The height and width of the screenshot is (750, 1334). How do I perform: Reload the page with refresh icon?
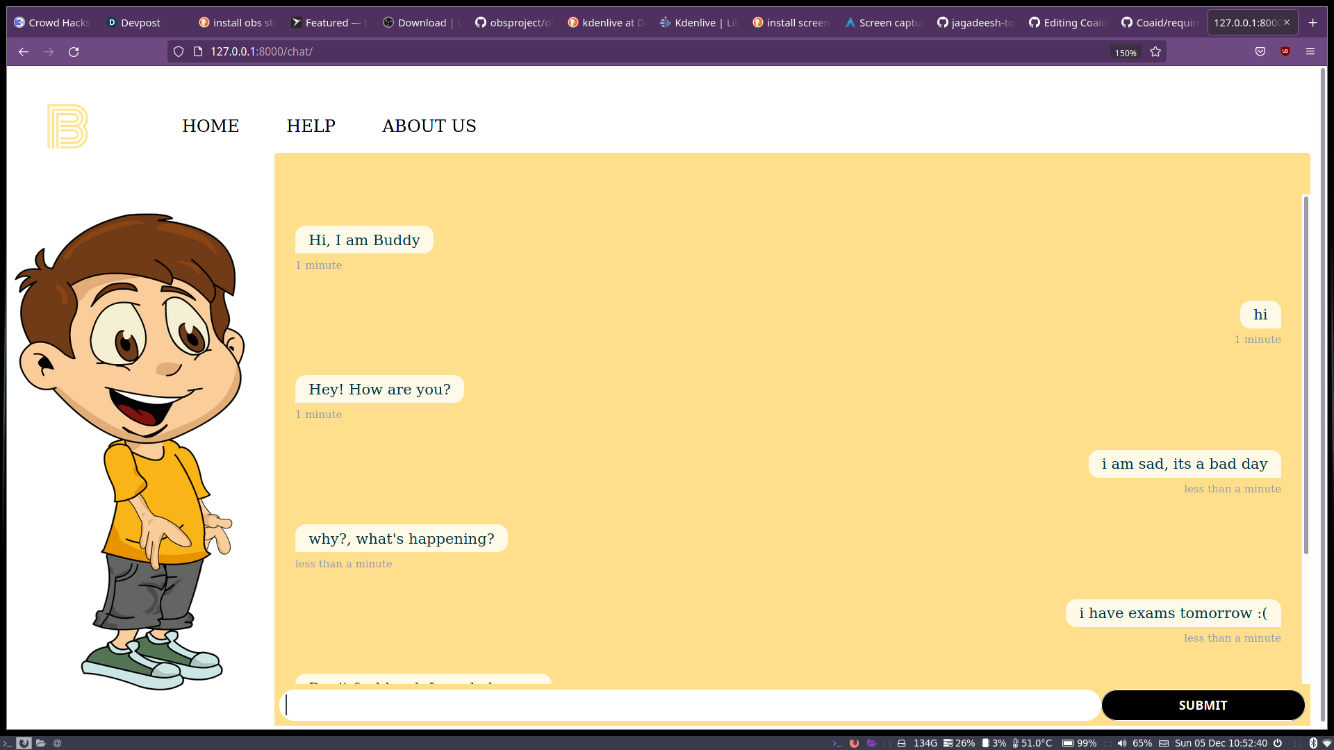[x=74, y=51]
